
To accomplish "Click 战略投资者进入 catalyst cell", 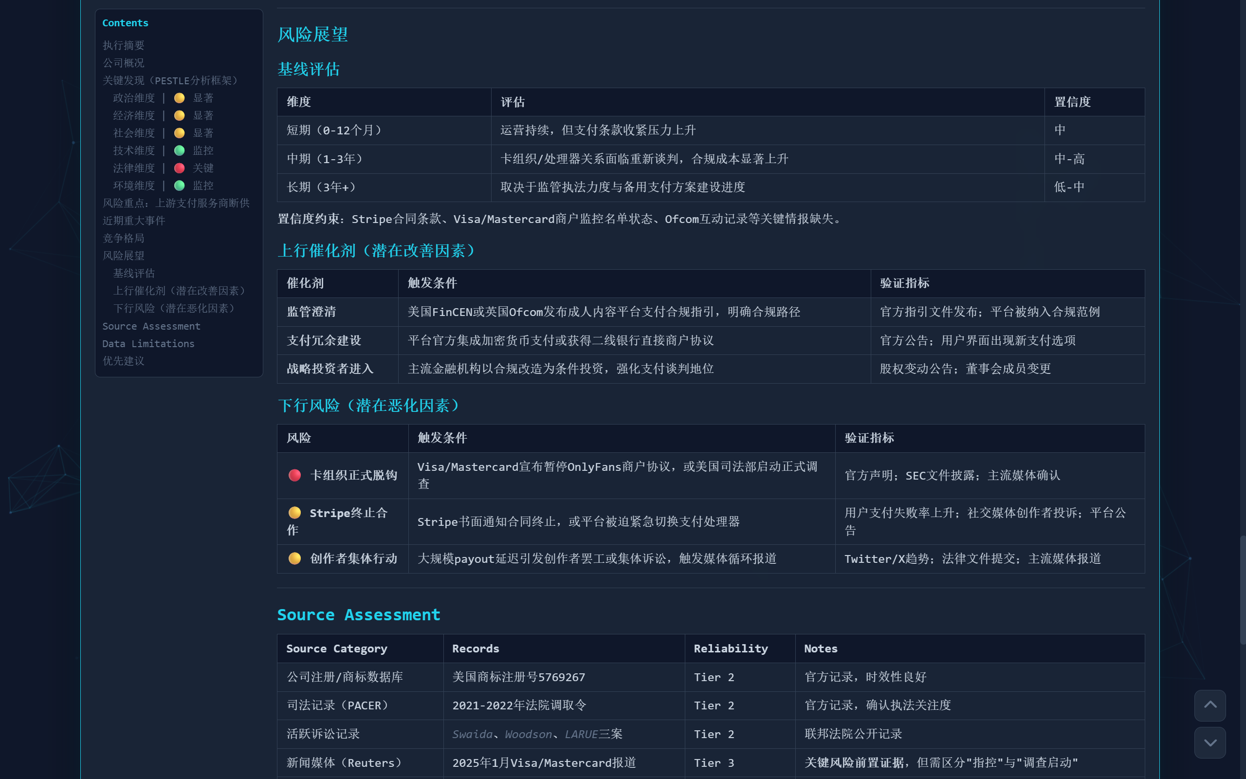I will coord(338,369).
